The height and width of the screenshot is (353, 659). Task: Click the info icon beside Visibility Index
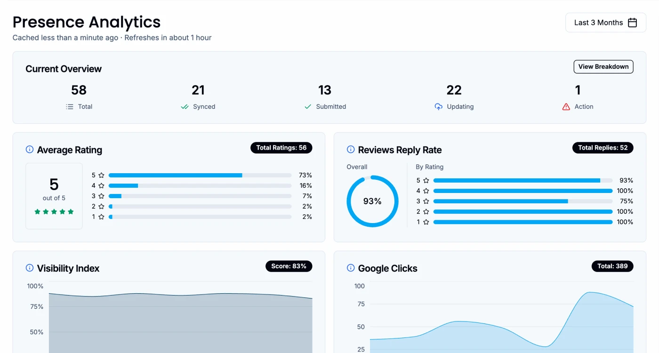tap(29, 268)
